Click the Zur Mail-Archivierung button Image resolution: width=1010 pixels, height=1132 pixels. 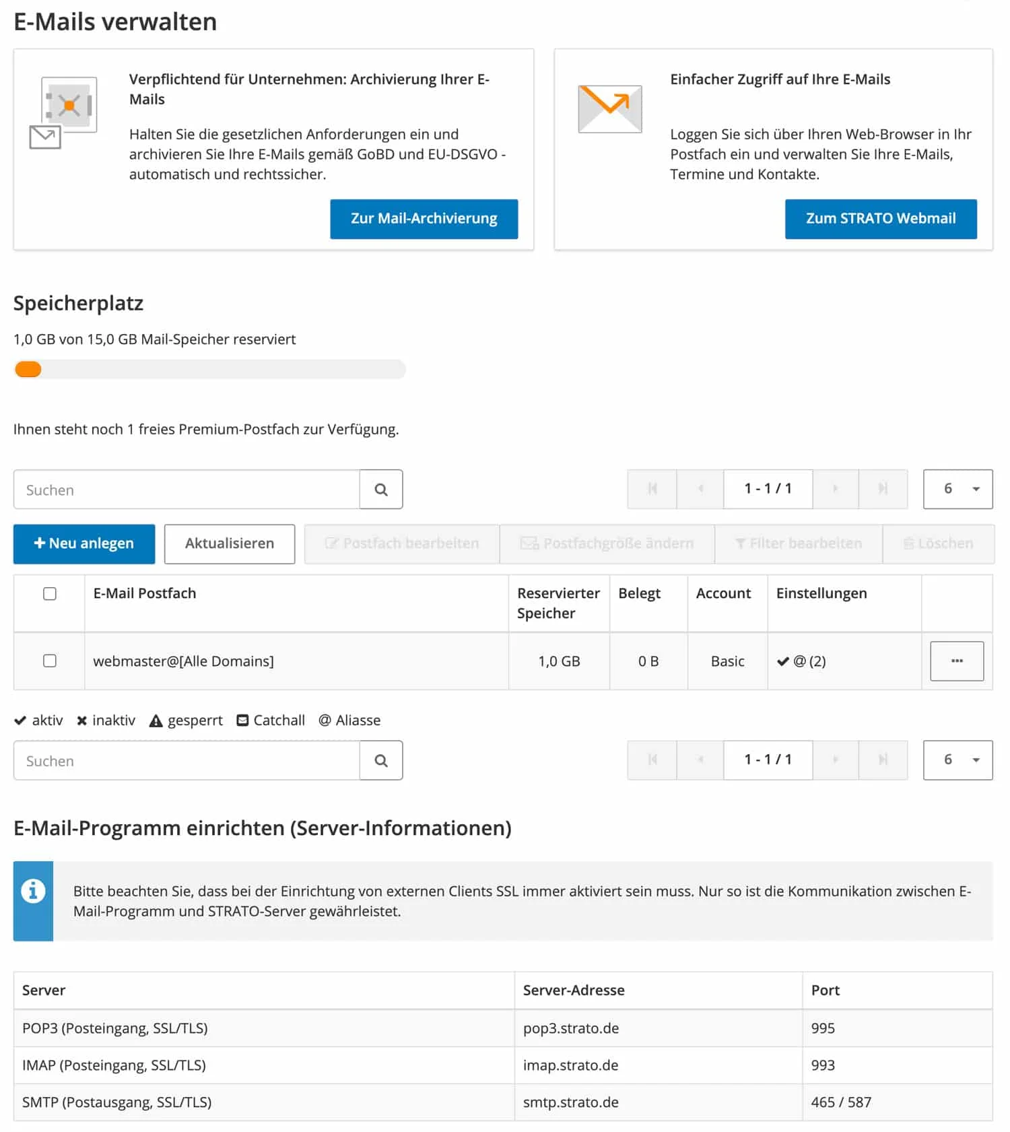click(424, 219)
